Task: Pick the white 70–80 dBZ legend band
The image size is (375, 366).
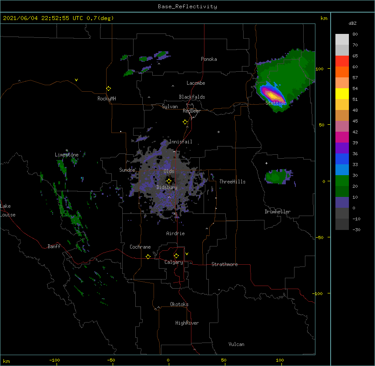Action: (x=342, y=40)
